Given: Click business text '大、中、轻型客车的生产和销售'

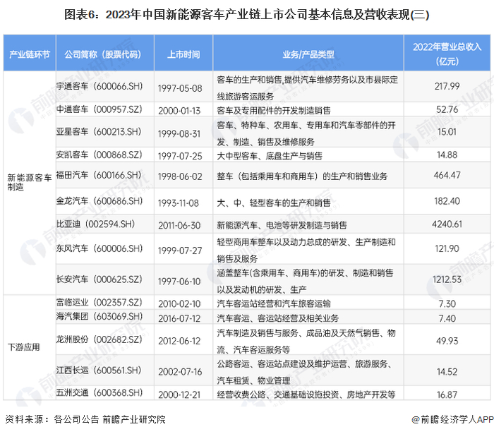Looking at the screenshot, I should [x=274, y=203].
